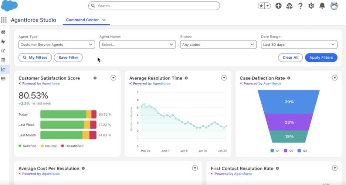Screen dimensions: 346x185
Task: Open the notifications bell
Action: [x=322, y=6]
